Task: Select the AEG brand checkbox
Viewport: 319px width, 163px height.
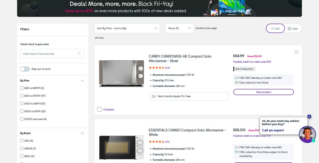Action: (x=22, y=141)
